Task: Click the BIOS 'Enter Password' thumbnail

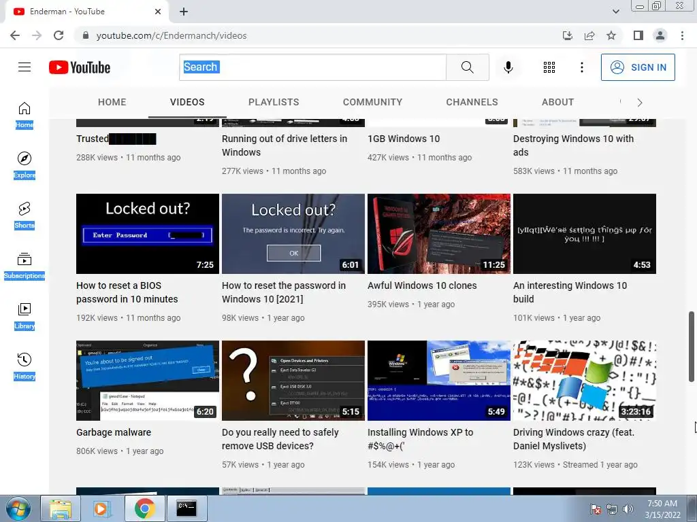Action: (x=148, y=234)
